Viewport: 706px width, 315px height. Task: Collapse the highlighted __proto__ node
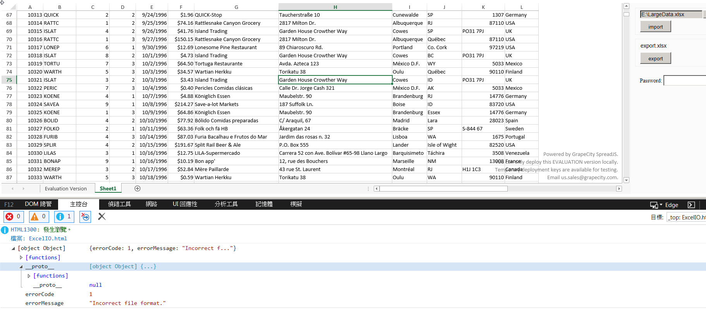tap(21, 267)
